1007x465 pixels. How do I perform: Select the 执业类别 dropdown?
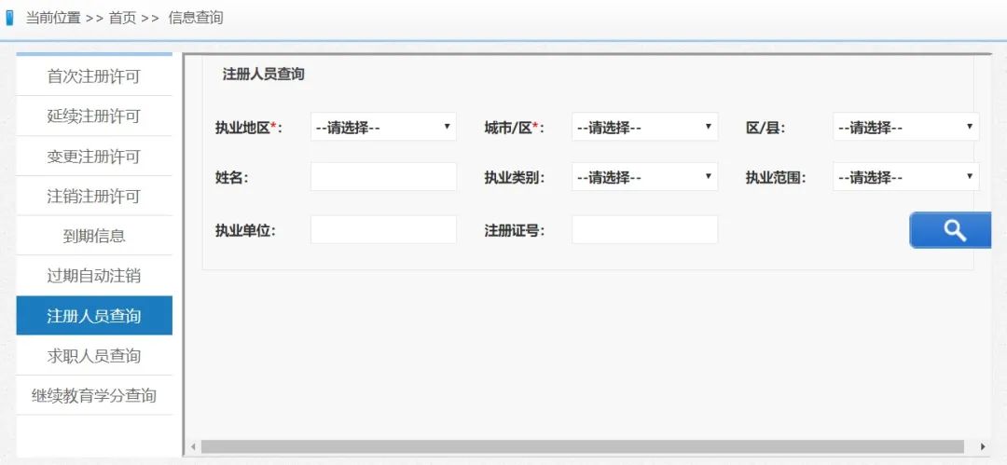(644, 176)
